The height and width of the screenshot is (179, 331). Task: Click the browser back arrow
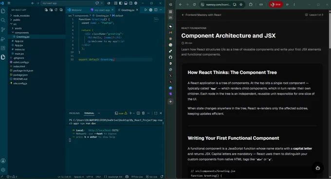click(x=181, y=4)
